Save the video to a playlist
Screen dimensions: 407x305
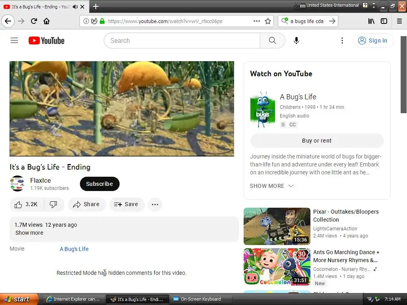pyautogui.click(x=126, y=205)
